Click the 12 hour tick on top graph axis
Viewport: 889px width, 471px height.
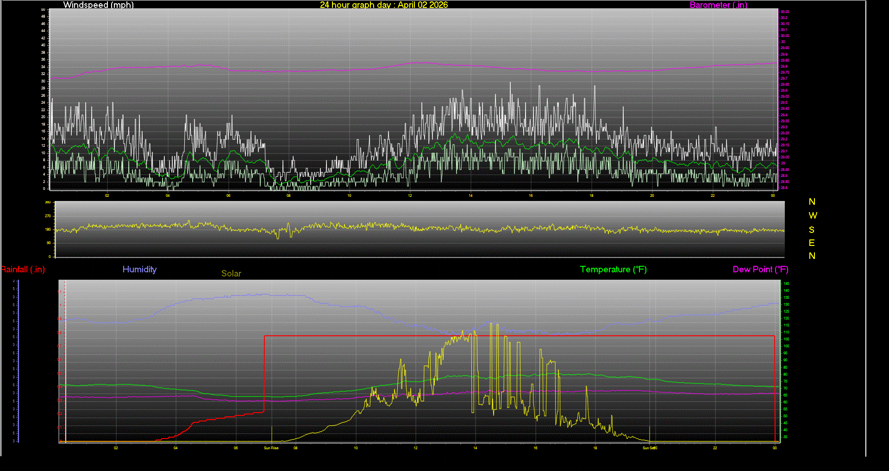pyautogui.click(x=409, y=196)
